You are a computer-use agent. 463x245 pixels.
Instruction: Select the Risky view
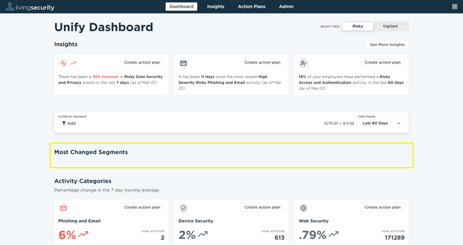click(x=357, y=26)
